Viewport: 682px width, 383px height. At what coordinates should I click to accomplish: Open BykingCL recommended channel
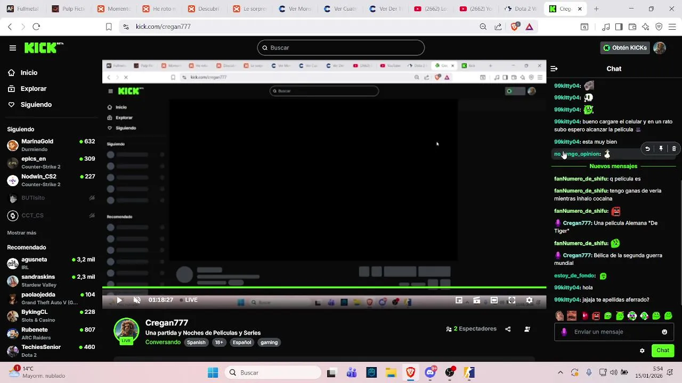point(51,316)
